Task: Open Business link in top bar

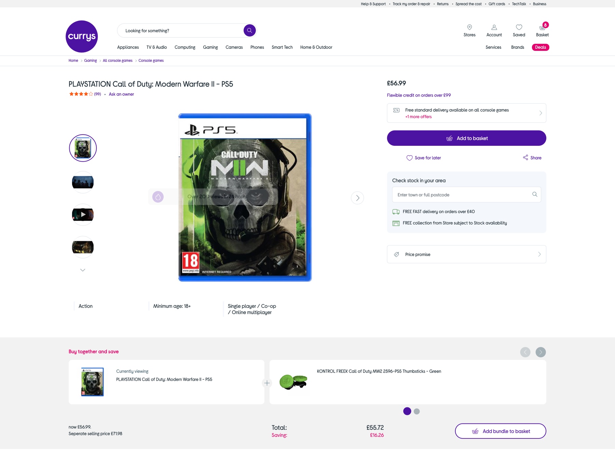Action: (539, 4)
